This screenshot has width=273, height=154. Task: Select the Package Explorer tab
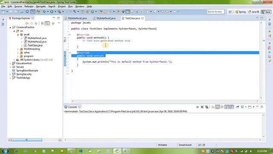(21, 18)
